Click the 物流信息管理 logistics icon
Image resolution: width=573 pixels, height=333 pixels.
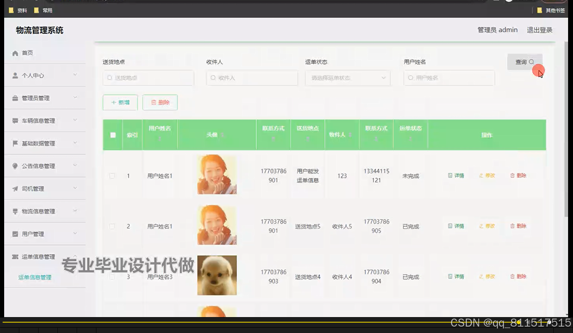[x=14, y=211]
